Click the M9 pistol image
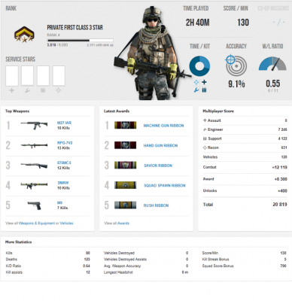The width and height of the screenshot is (292, 301). 34,205
